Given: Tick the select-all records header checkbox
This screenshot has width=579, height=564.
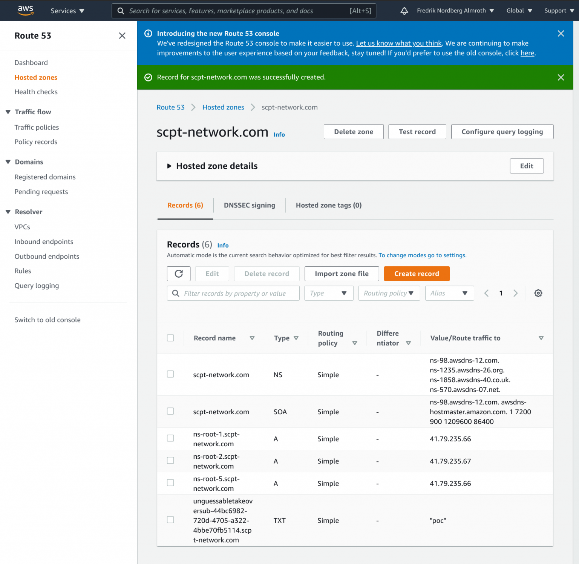Looking at the screenshot, I should pos(170,338).
